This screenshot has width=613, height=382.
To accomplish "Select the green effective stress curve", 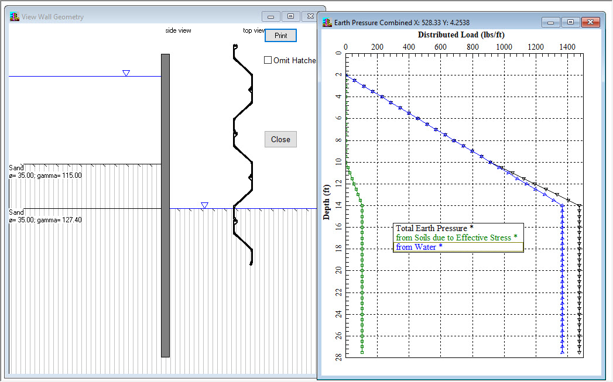I will (x=362, y=292).
